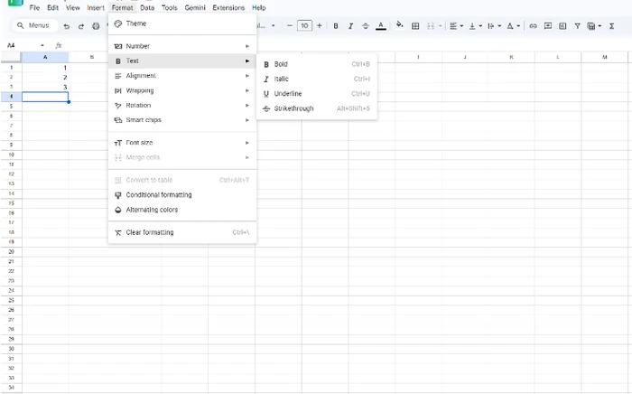Image resolution: width=632 pixels, height=394 pixels.
Task: Open the Gemini menu
Action: tap(195, 7)
